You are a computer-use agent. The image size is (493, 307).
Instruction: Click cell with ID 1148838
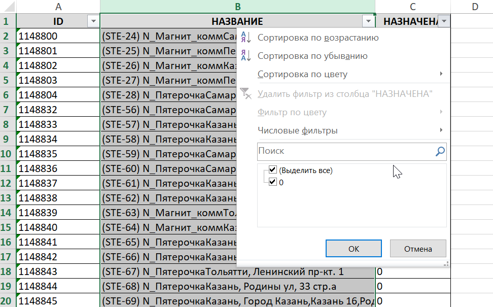[x=58, y=198]
